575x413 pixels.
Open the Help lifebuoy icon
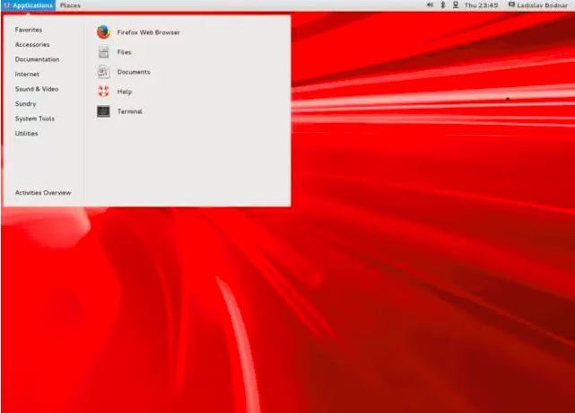[103, 92]
